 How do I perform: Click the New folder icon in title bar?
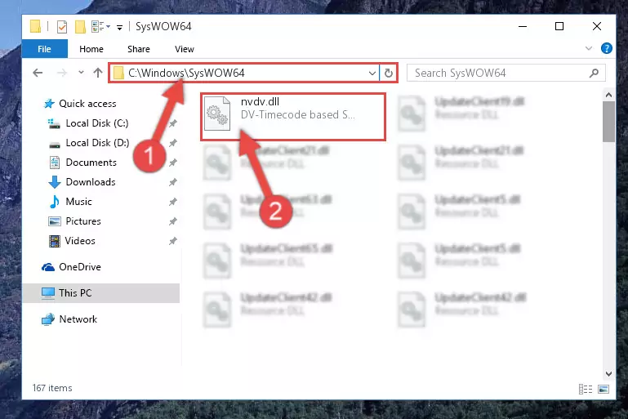pyautogui.click(x=81, y=27)
